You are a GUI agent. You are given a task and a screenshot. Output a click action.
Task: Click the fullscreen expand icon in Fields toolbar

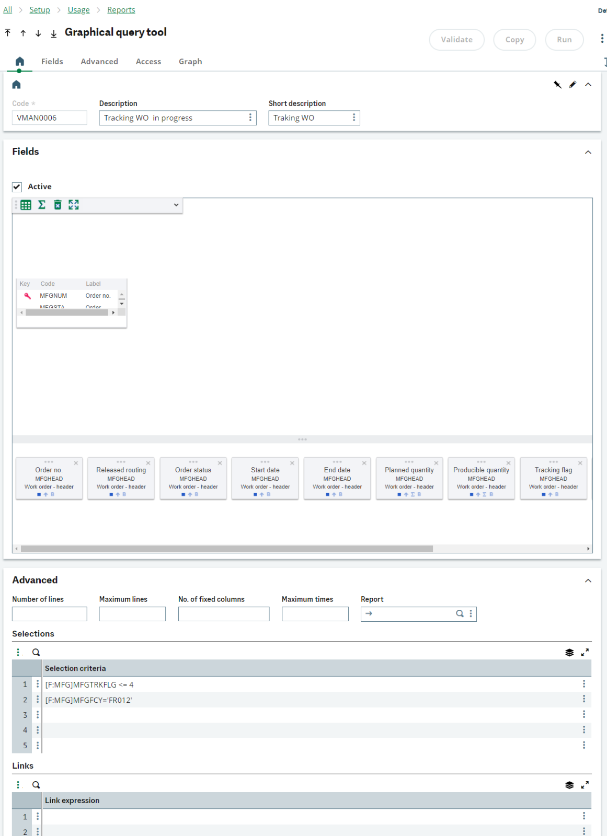click(74, 205)
